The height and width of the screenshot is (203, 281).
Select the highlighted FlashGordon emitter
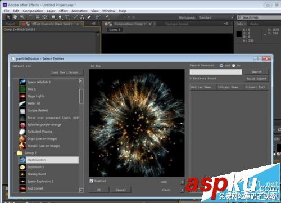49,160
